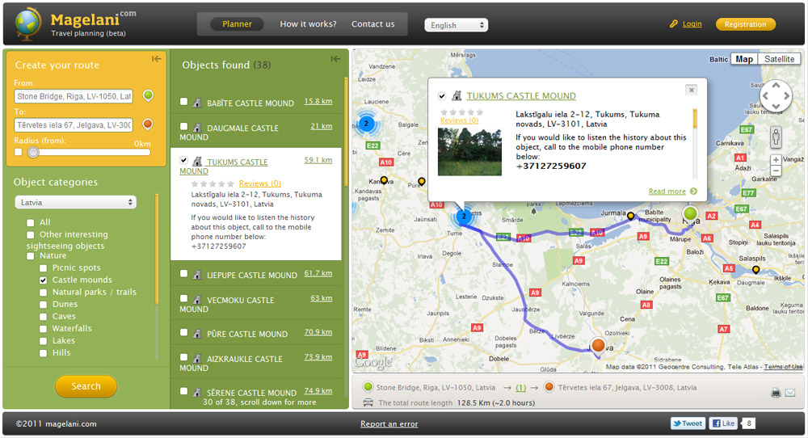Click the Tweet button
The height and width of the screenshot is (438, 808).
(x=688, y=423)
